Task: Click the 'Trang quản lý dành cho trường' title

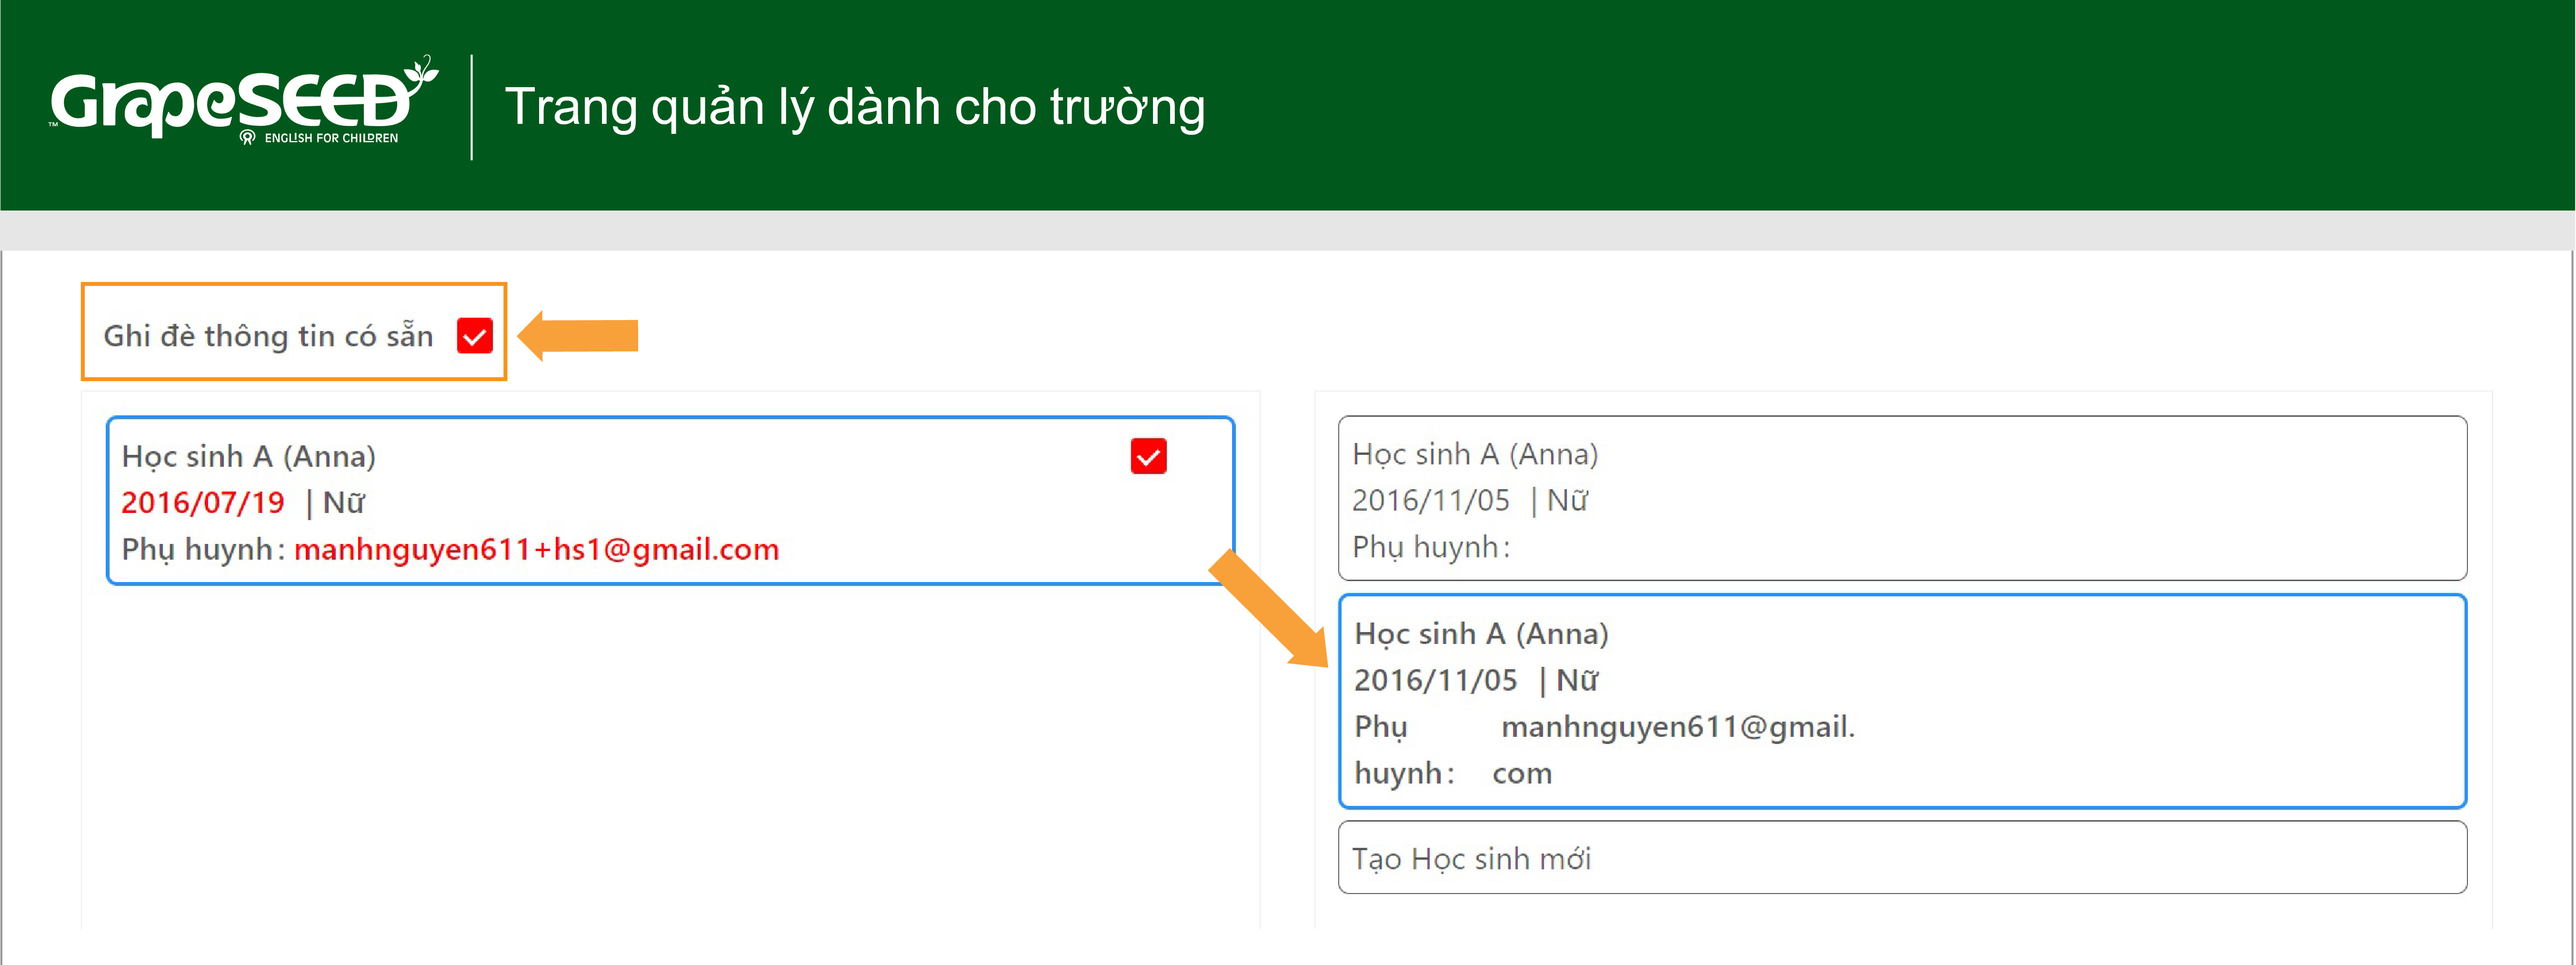Action: (x=855, y=107)
